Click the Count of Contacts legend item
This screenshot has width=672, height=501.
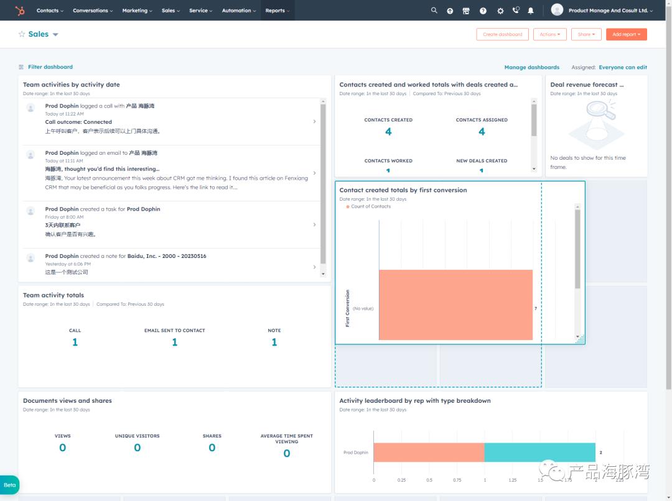(x=368, y=206)
